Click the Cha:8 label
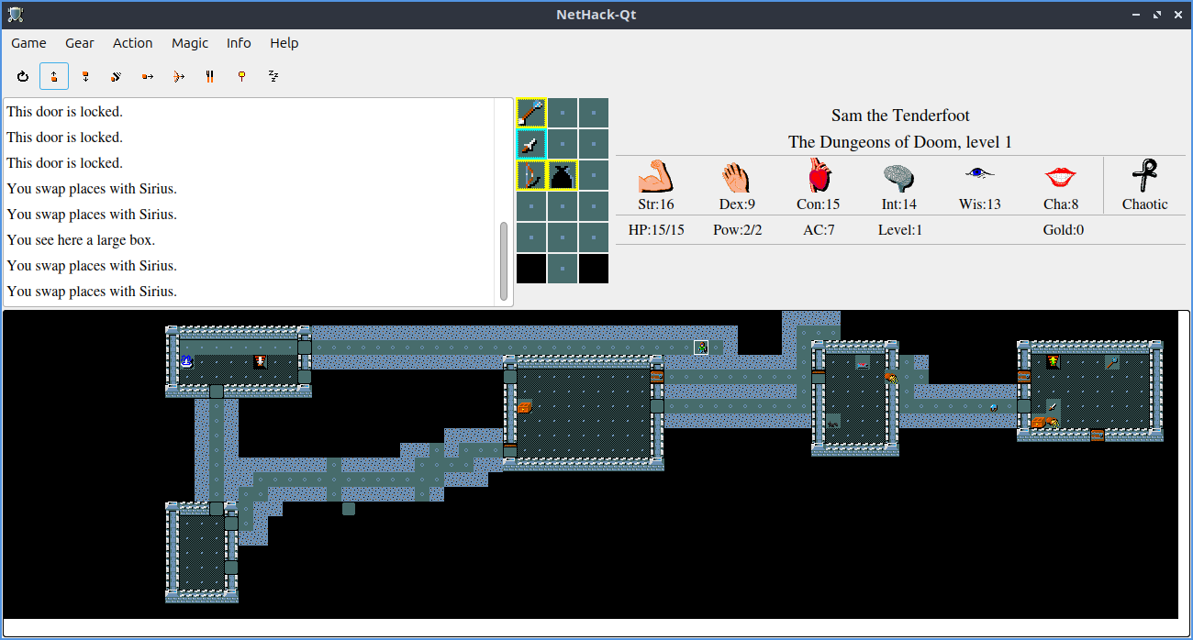The image size is (1193, 640). [x=1061, y=204]
